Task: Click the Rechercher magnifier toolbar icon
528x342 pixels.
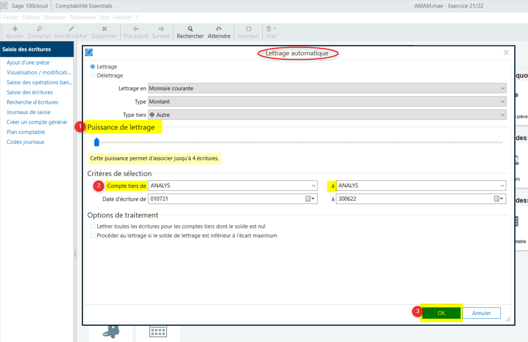Action: point(190,29)
